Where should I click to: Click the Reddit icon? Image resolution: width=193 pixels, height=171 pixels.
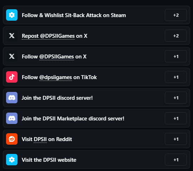click(x=12, y=139)
